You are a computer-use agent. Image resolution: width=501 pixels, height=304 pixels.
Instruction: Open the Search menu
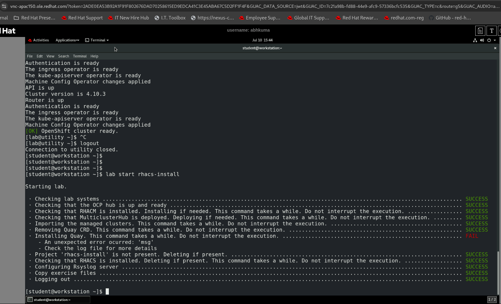coord(63,56)
